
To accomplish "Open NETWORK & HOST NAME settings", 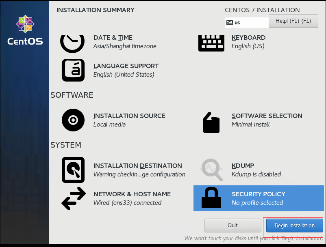I will coord(132,194).
